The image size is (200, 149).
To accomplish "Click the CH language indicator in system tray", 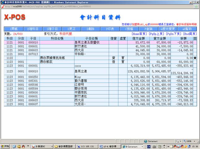I will click(x=149, y=147).
